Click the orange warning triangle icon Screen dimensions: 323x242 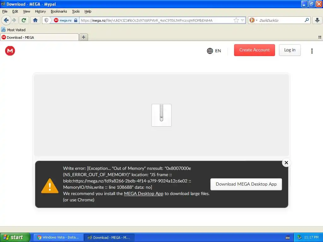coord(50,186)
